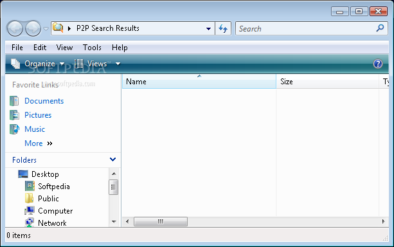Open the Music favorite link
Image resolution: width=394 pixels, height=247 pixels.
(35, 129)
